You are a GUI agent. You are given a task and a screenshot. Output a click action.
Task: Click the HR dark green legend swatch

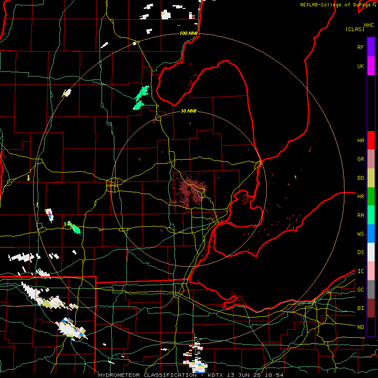click(x=371, y=196)
